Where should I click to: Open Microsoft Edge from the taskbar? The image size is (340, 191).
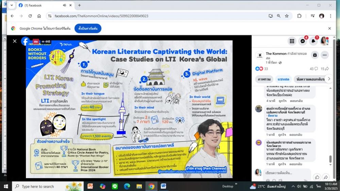tap(127, 186)
